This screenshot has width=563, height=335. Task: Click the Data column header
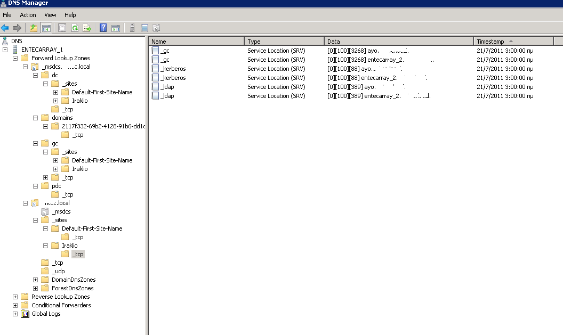pos(398,41)
